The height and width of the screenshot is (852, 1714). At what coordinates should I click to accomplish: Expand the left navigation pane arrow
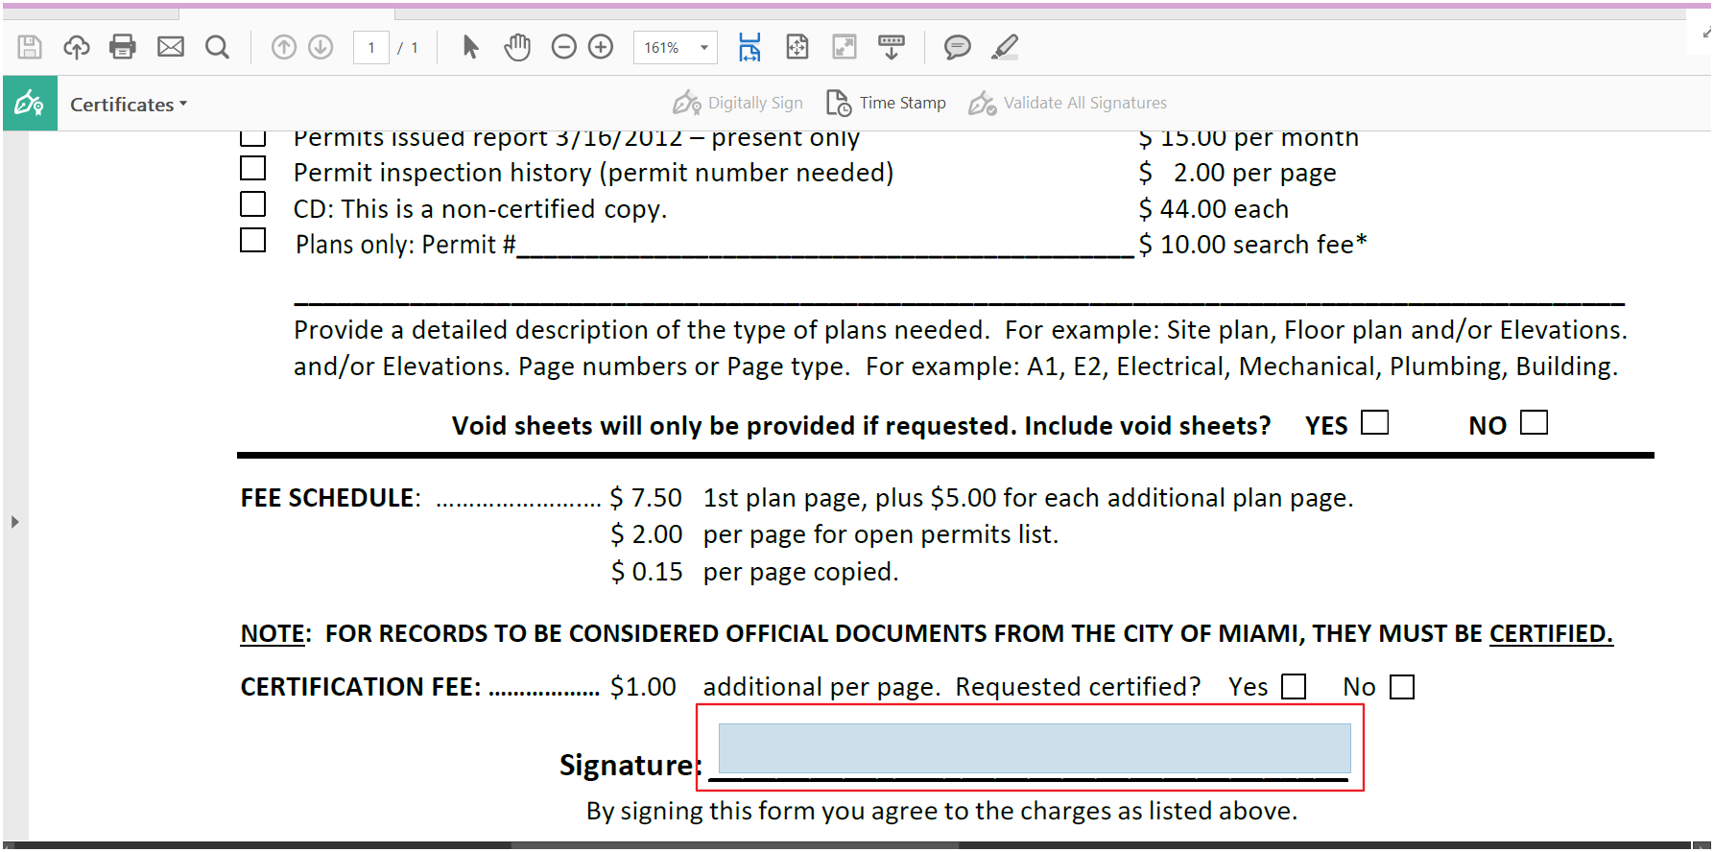coord(14,522)
